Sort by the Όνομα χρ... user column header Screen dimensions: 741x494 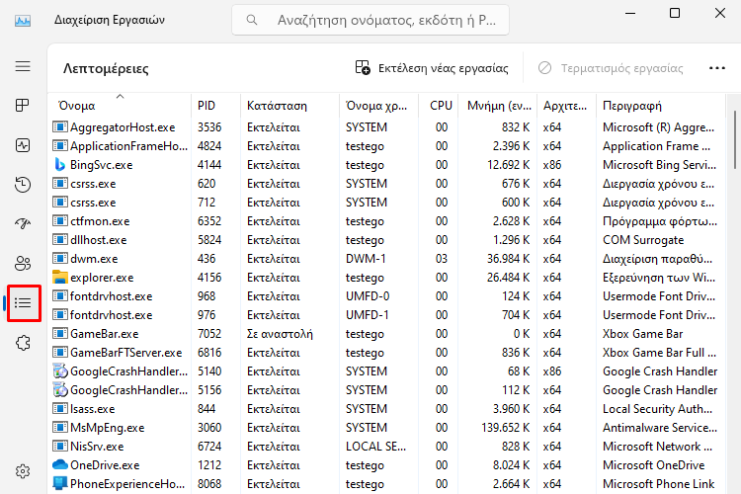pos(376,106)
